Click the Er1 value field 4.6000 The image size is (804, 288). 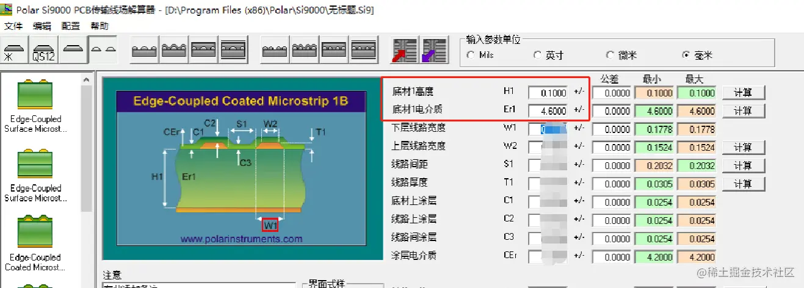[548, 111]
